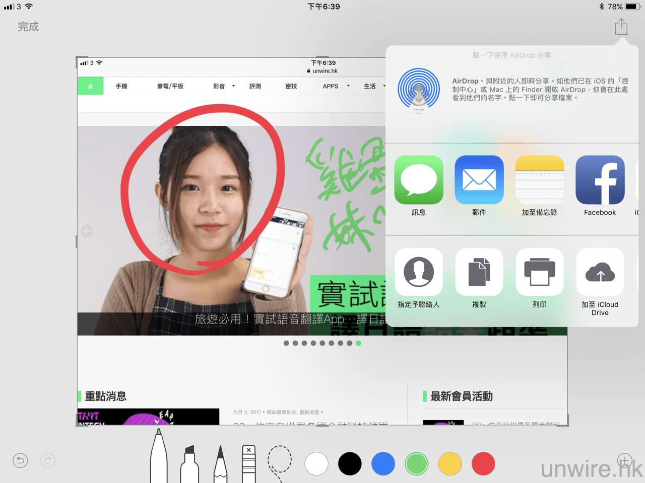Select the eraser tool

click(248, 463)
